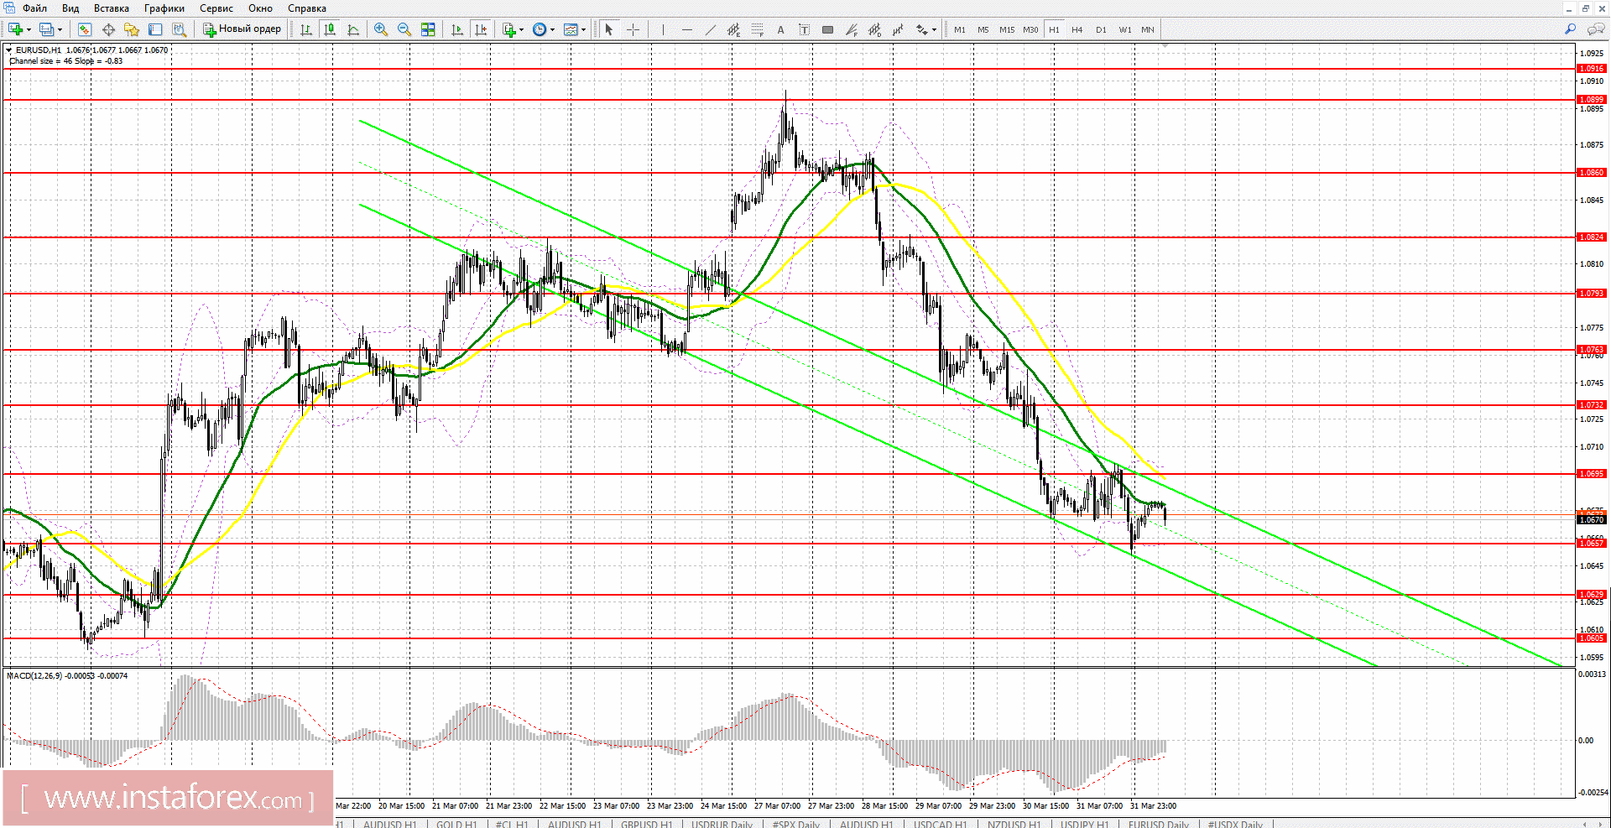Click the chart shift marker triangle
This screenshot has width=1611, height=828.
click(x=1165, y=45)
